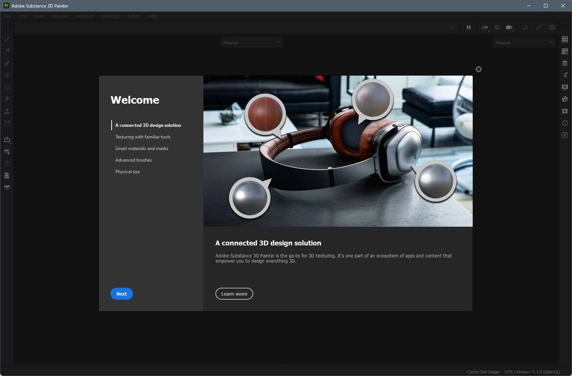This screenshot has width=572, height=376.
Task: Select the Material picker eyedropper tool
Action: tap(7, 123)
